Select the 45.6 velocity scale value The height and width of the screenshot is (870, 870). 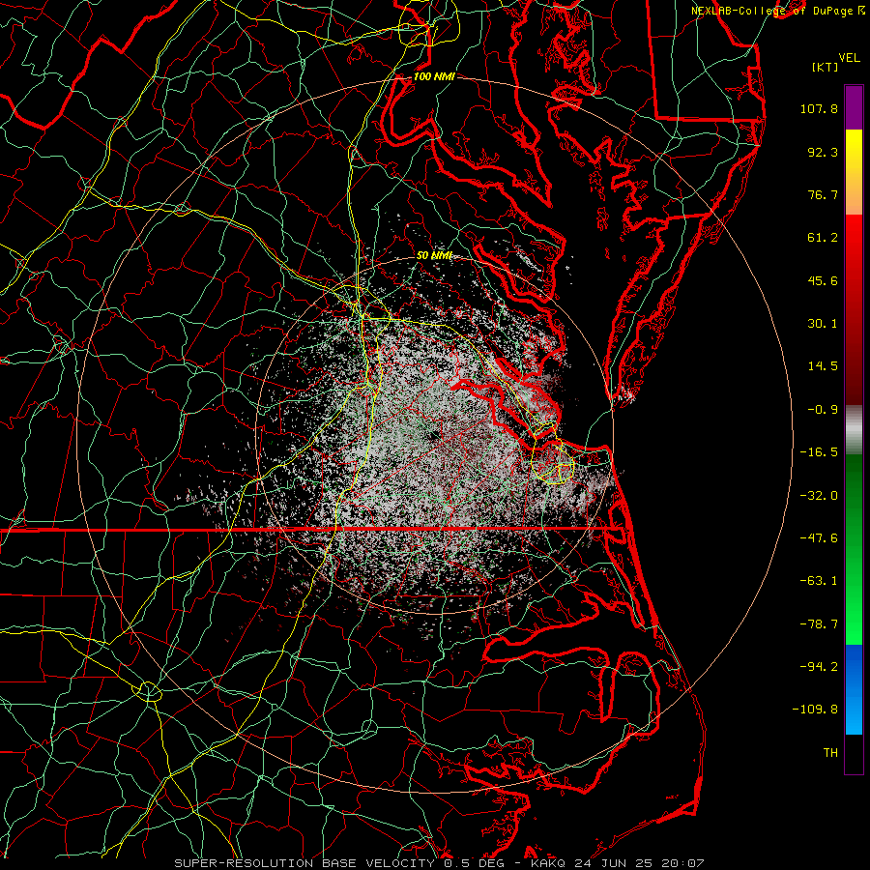pyautogui.click(x=823, y=280)
